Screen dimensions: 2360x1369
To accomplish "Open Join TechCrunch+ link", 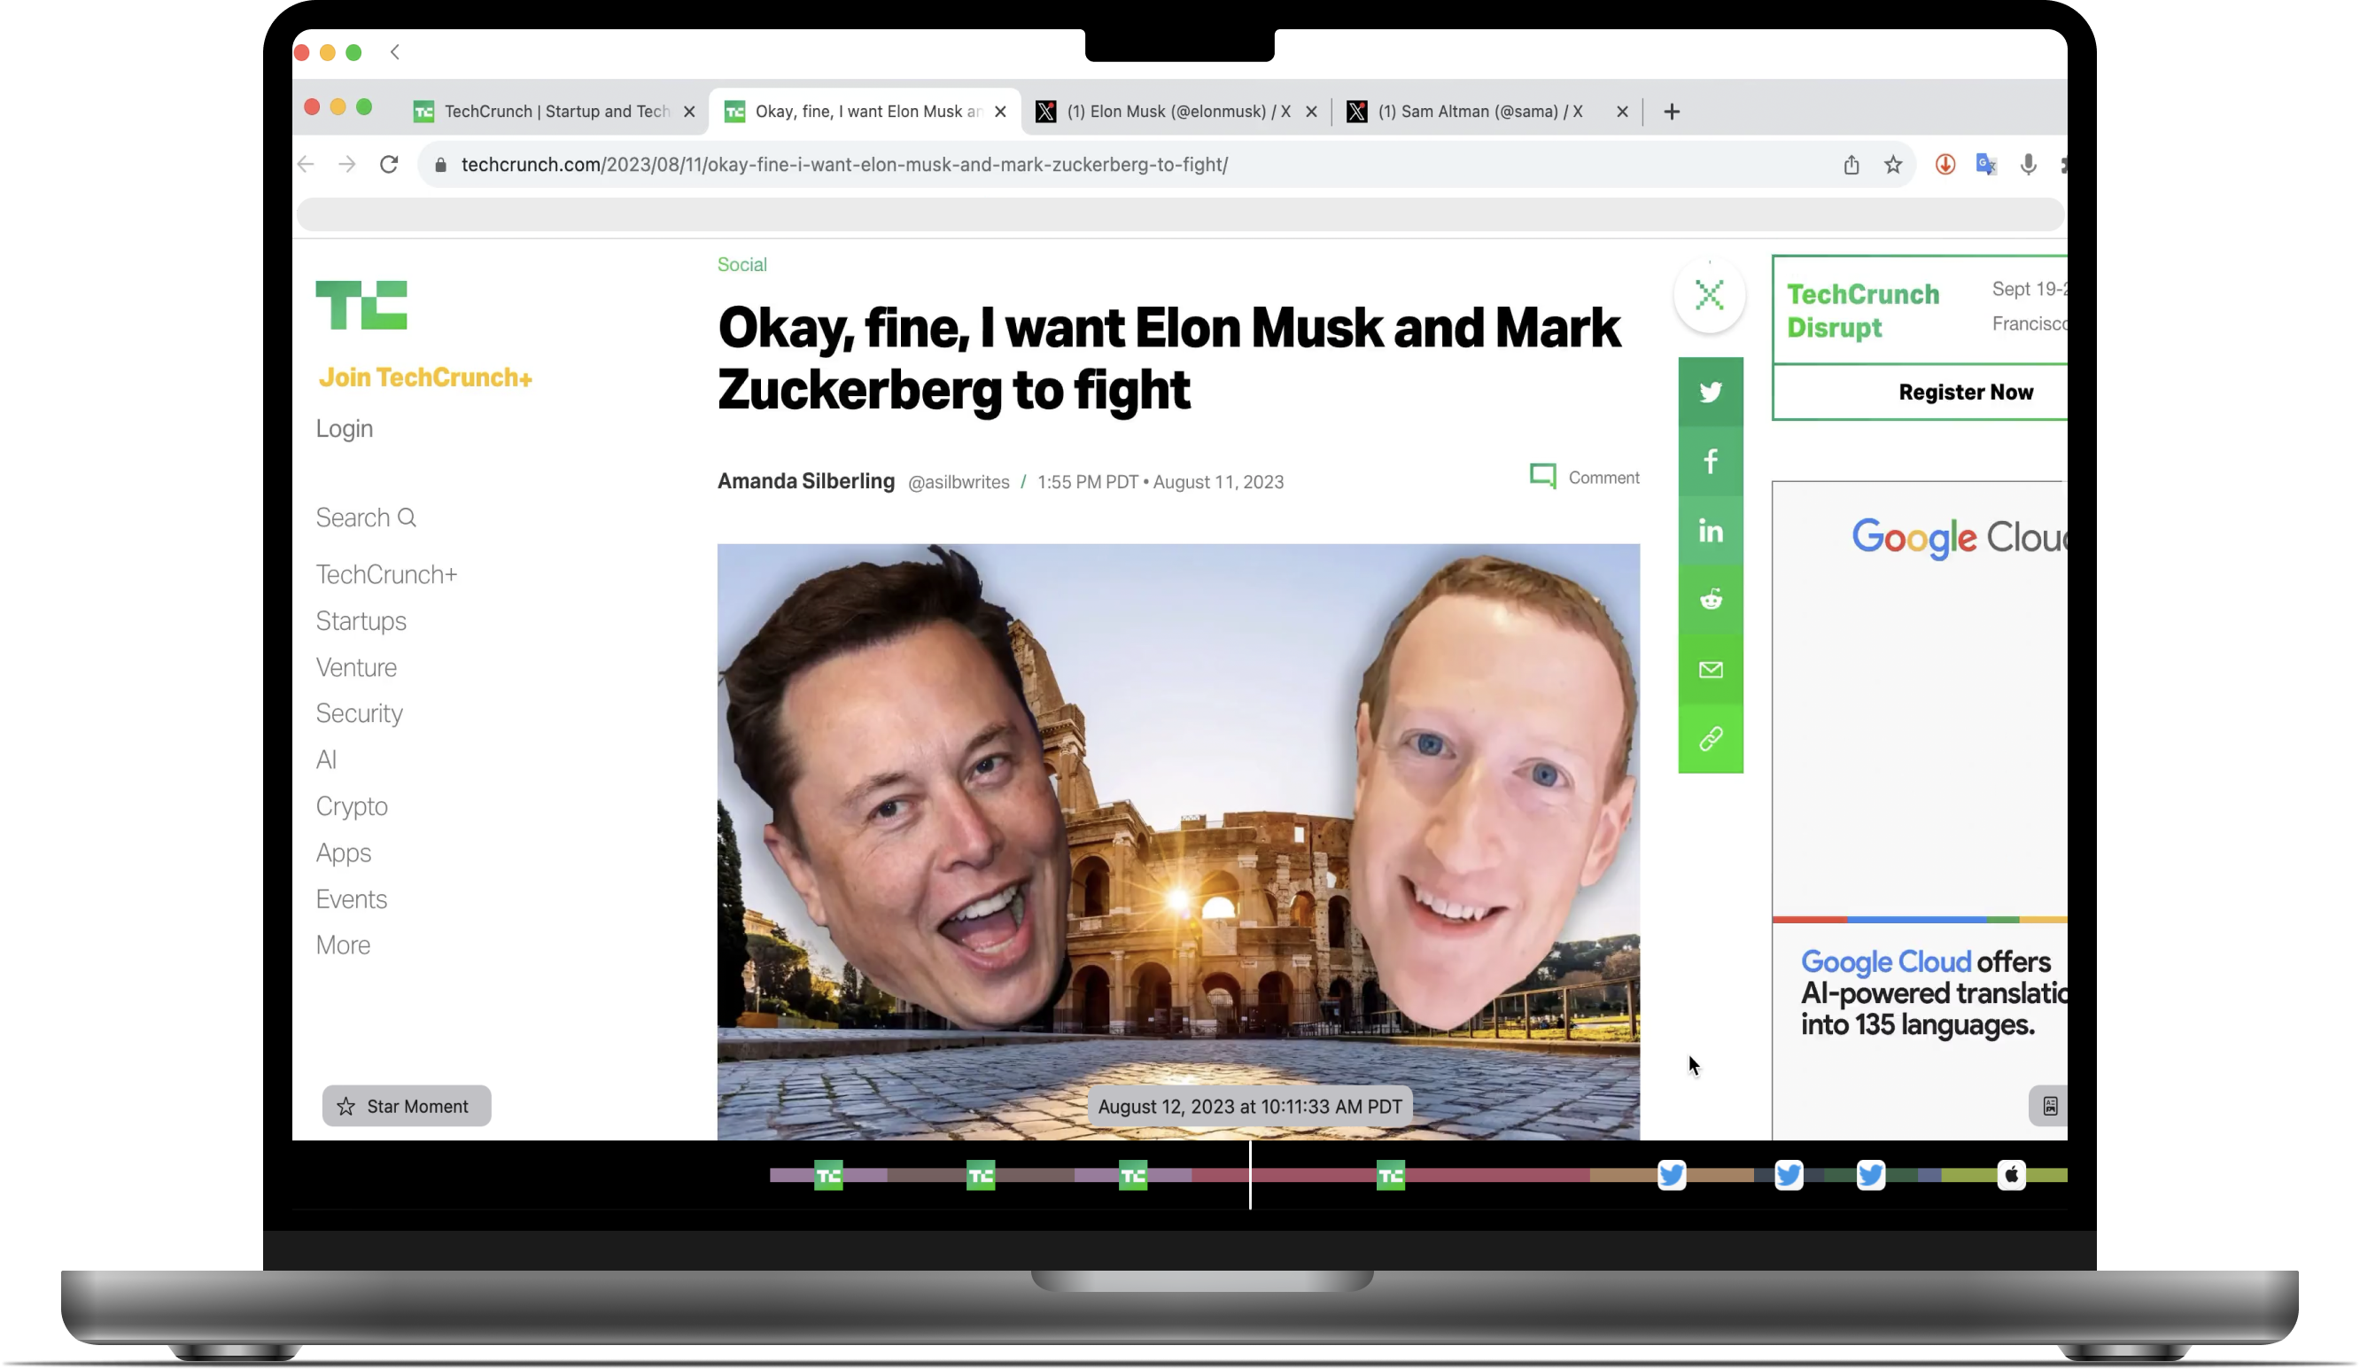I will pyautogui.click(x=425, y=377).
